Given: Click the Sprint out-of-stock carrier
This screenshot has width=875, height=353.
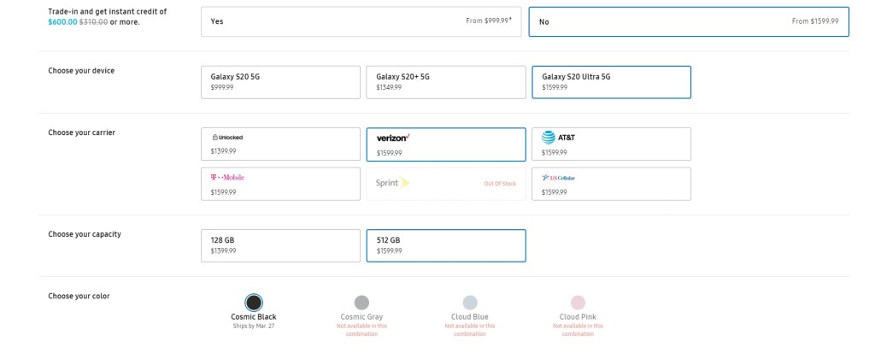Looking at the screenshot, I should [x=445, y=183].
